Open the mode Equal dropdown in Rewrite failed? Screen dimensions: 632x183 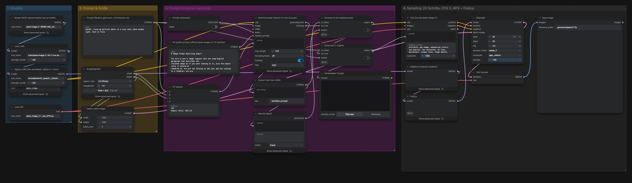click(x=286, y=145)
